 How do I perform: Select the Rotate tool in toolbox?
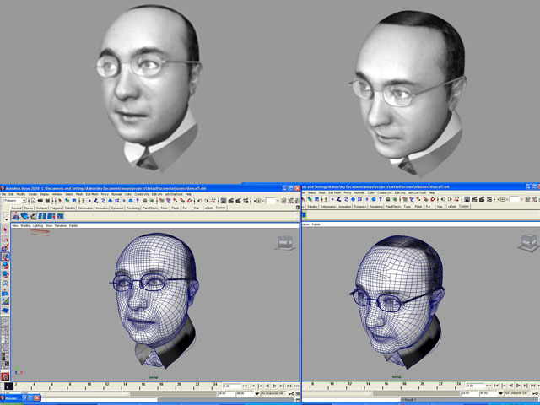[5, 266]
